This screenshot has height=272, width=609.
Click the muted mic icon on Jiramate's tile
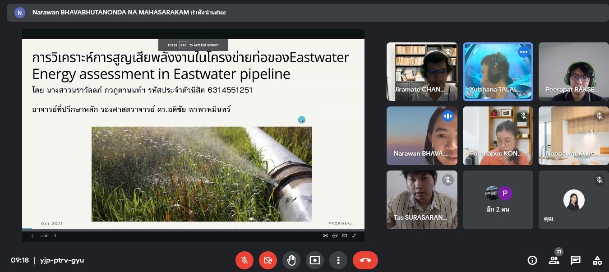pos(448,52)
